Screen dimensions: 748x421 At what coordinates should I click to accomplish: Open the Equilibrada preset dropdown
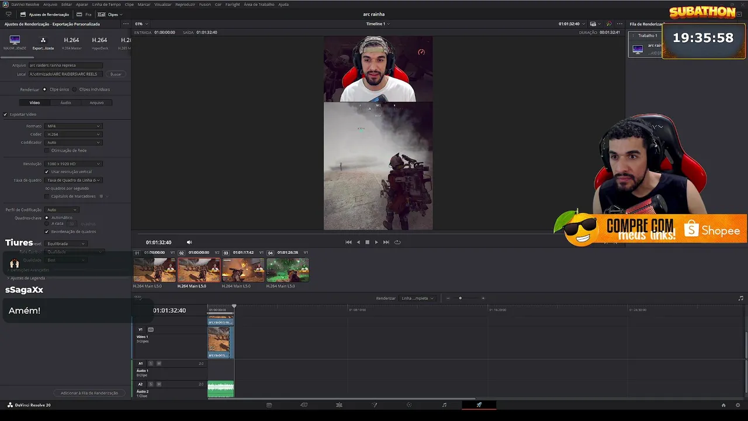(x=66, y=244)
